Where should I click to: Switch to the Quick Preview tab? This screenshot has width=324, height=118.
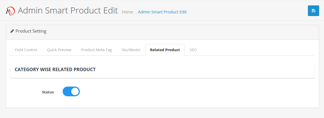click(59, 50)
